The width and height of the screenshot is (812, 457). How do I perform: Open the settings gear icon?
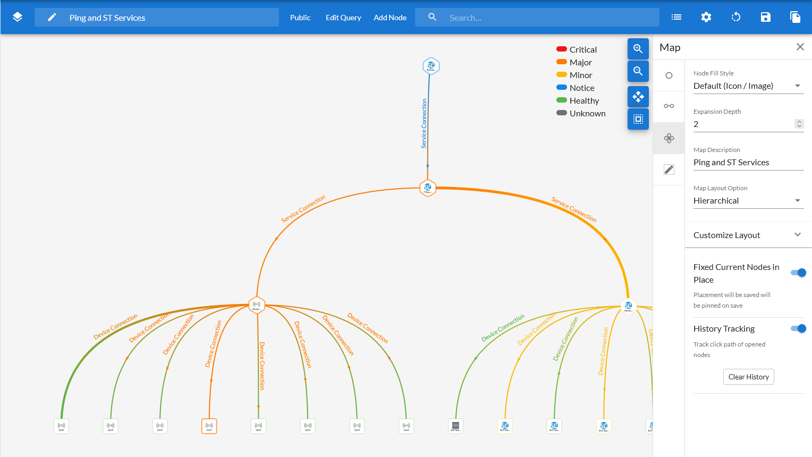click(x=706, y=17)
